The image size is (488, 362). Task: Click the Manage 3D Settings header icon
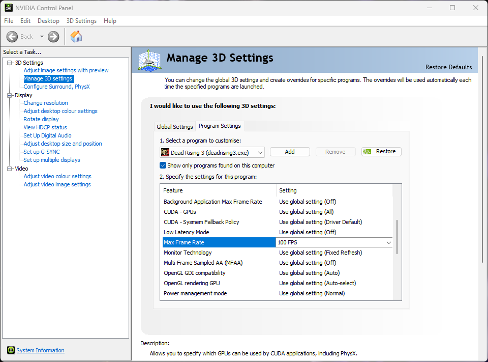(149, 61)
